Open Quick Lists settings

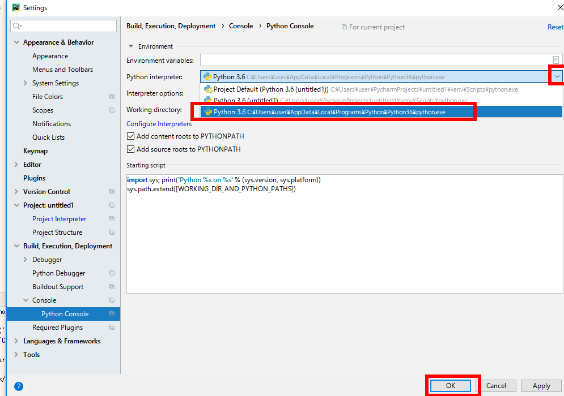pos(49,137)
